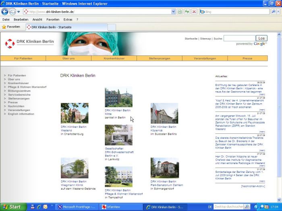This screenshot has height=211, width=282.
Task: Click Nachrichten in the left sidebar
Action: (x=16, y=106)
